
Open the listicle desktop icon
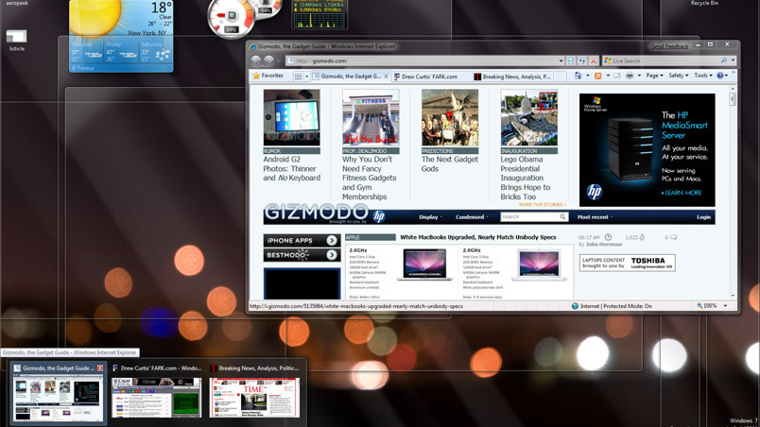click(17, 40)
